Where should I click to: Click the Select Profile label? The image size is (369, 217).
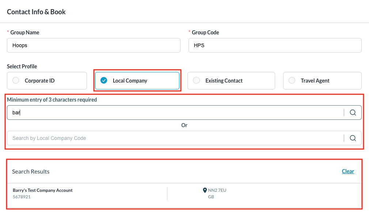point(22,66)
